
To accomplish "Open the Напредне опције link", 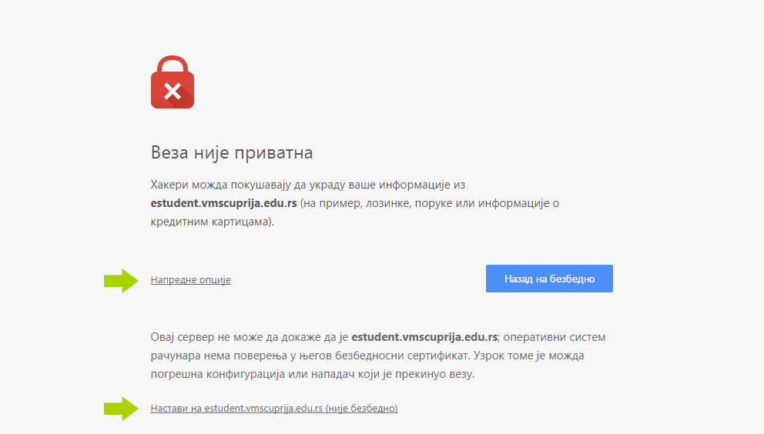I will tap(190, 280).
